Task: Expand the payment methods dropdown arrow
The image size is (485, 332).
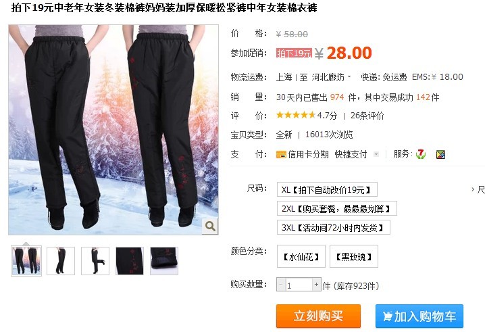Action: tap(376, 154)
